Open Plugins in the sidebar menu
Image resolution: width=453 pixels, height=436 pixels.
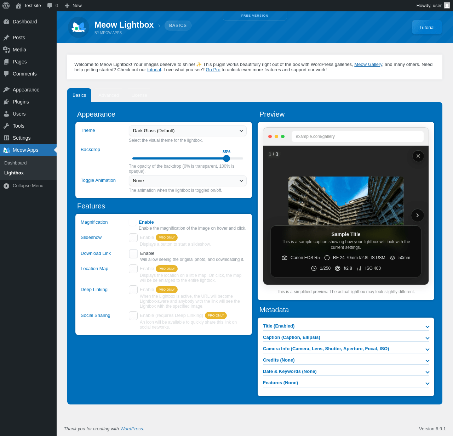[x=21, y=102]
